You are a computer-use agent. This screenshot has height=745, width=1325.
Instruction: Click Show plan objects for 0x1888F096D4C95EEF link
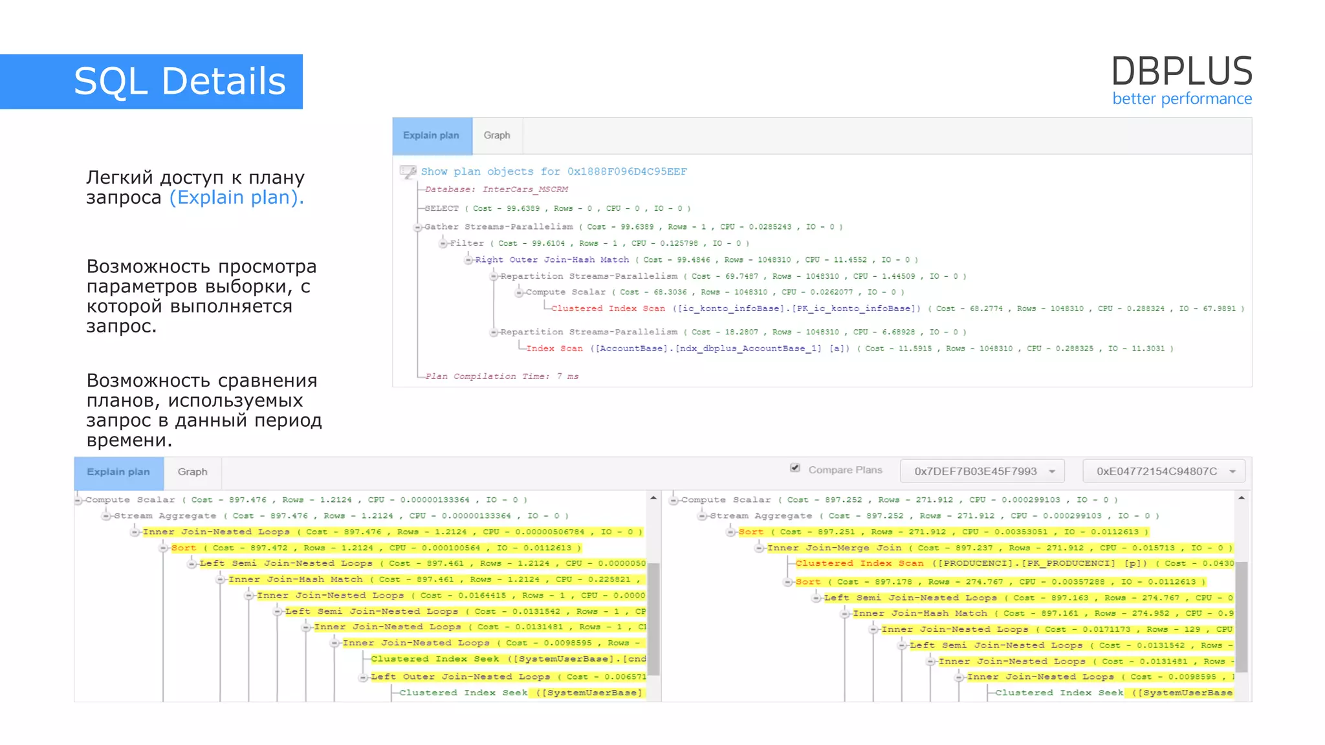[554, 171]
